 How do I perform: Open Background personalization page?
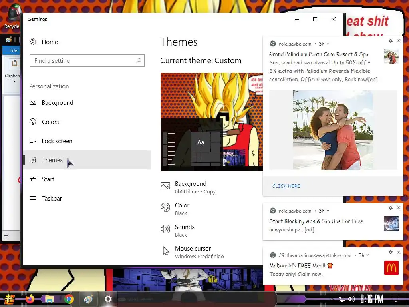pos(87,103)
